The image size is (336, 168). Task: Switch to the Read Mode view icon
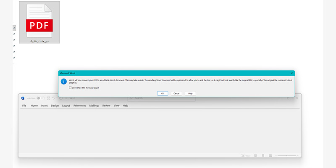point(255,155)
